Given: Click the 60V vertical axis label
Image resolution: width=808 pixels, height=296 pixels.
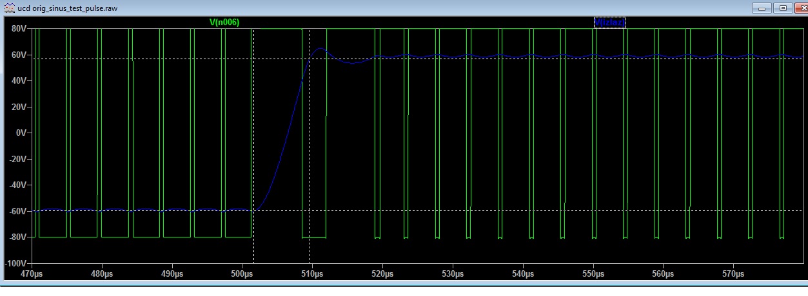Looking at the screenshot, I should [17, 55].
